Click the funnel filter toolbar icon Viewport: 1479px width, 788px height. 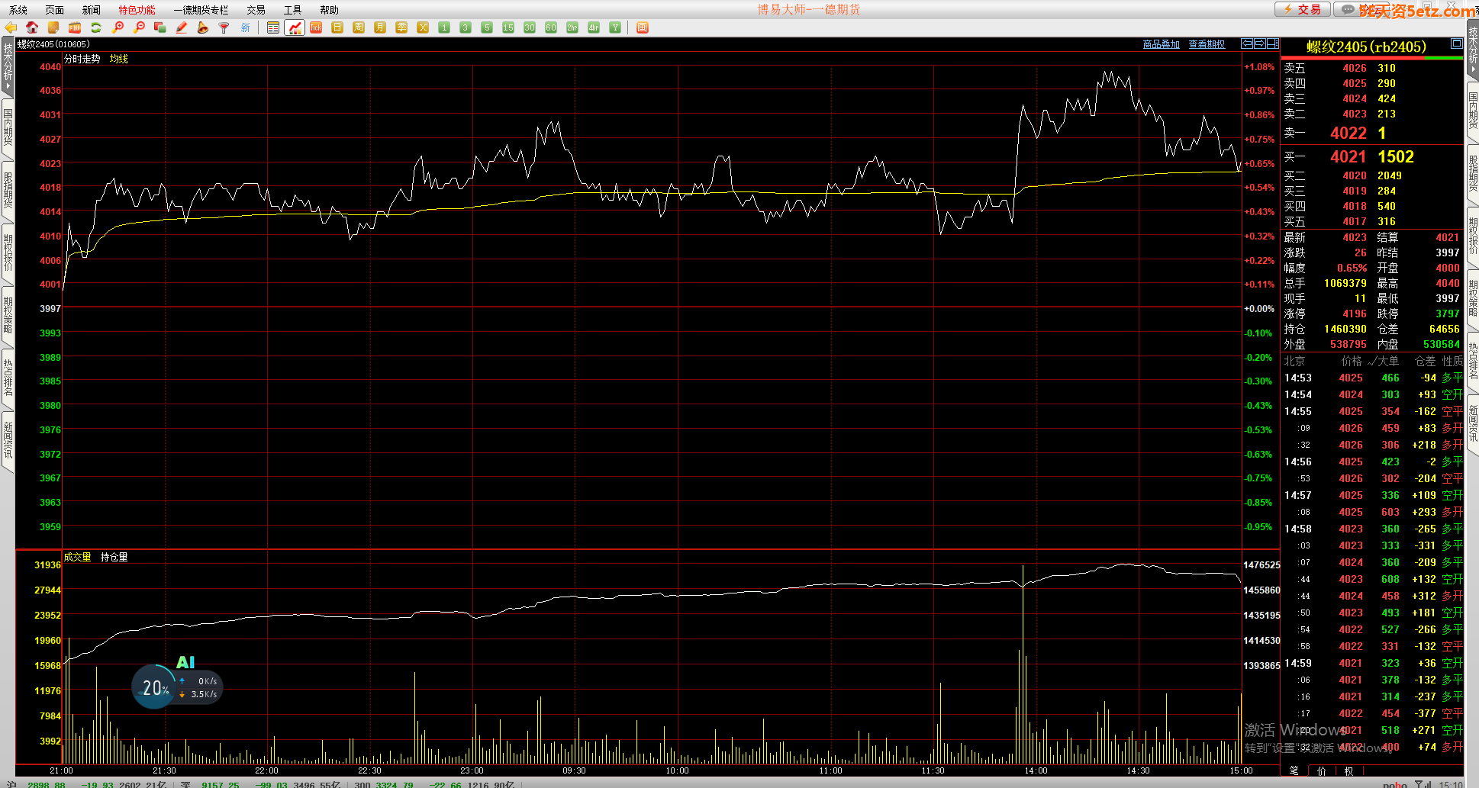224,27
